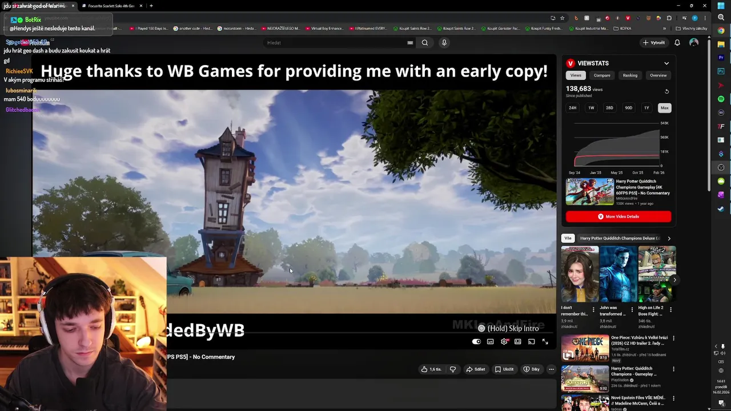
Task: Select the 1Y time range
Action: pyautogui.click(x=646, y=108)
